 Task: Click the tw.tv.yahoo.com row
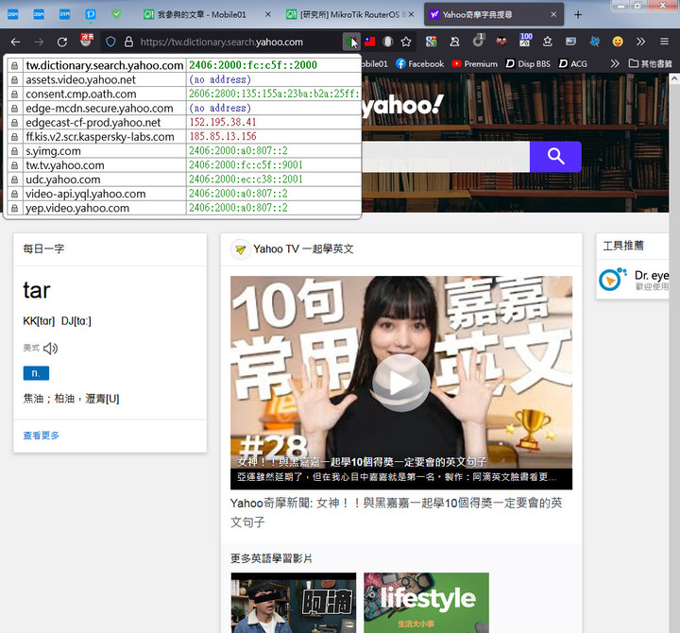coord(184,165)
